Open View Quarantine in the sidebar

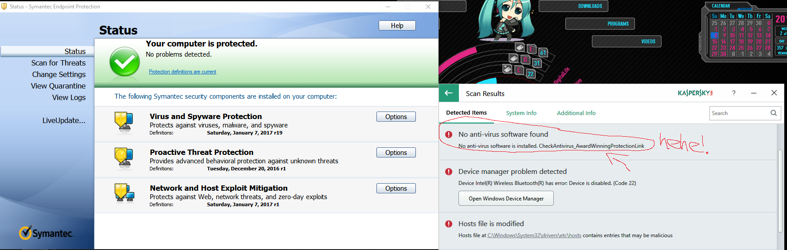pos(58,86)
